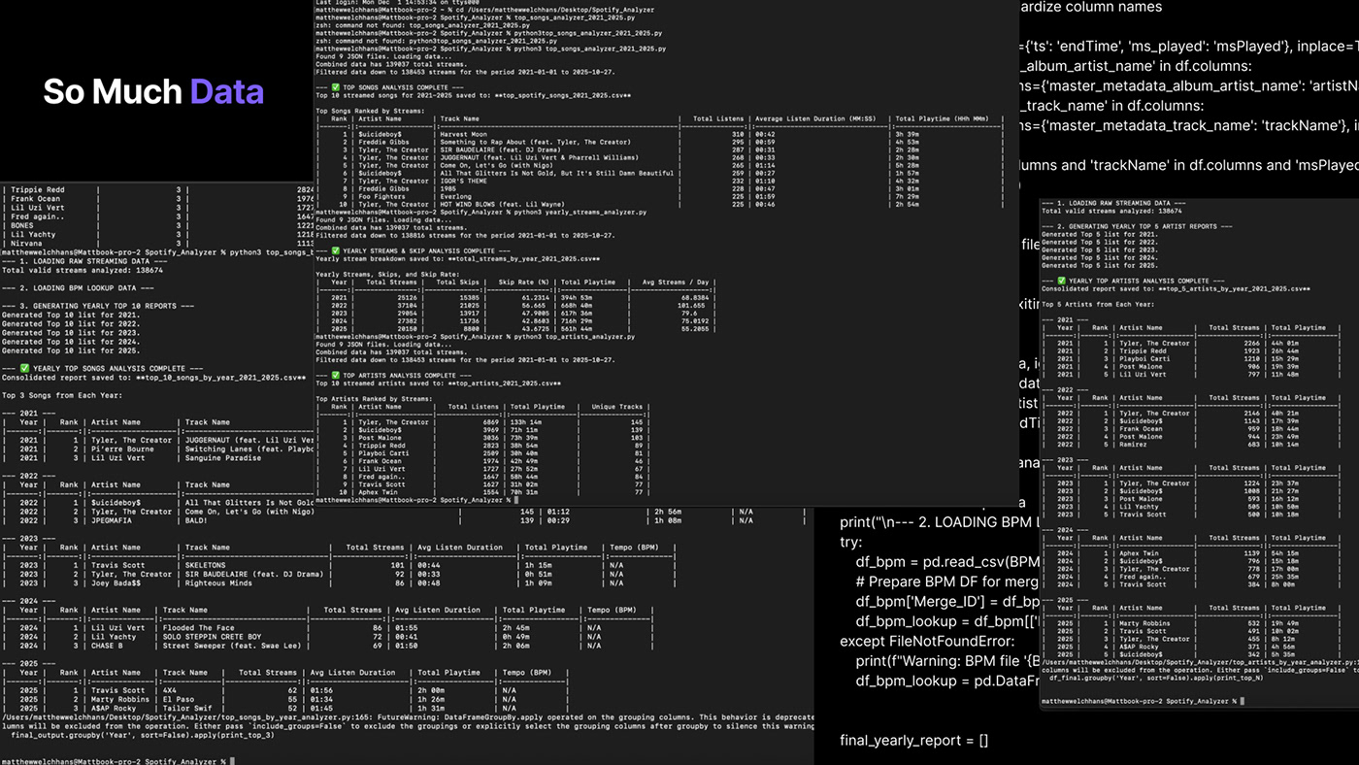Select the '6869' total listens value
Viewport: 1359px width, 765px height.
click(x=491, y=422)
